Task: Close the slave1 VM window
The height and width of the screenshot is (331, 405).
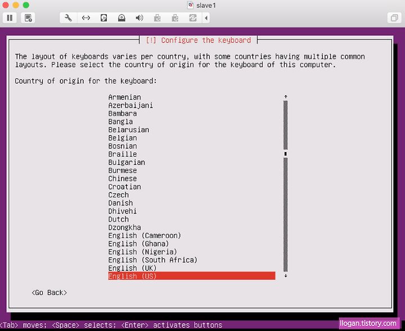Action: [6, 5]
